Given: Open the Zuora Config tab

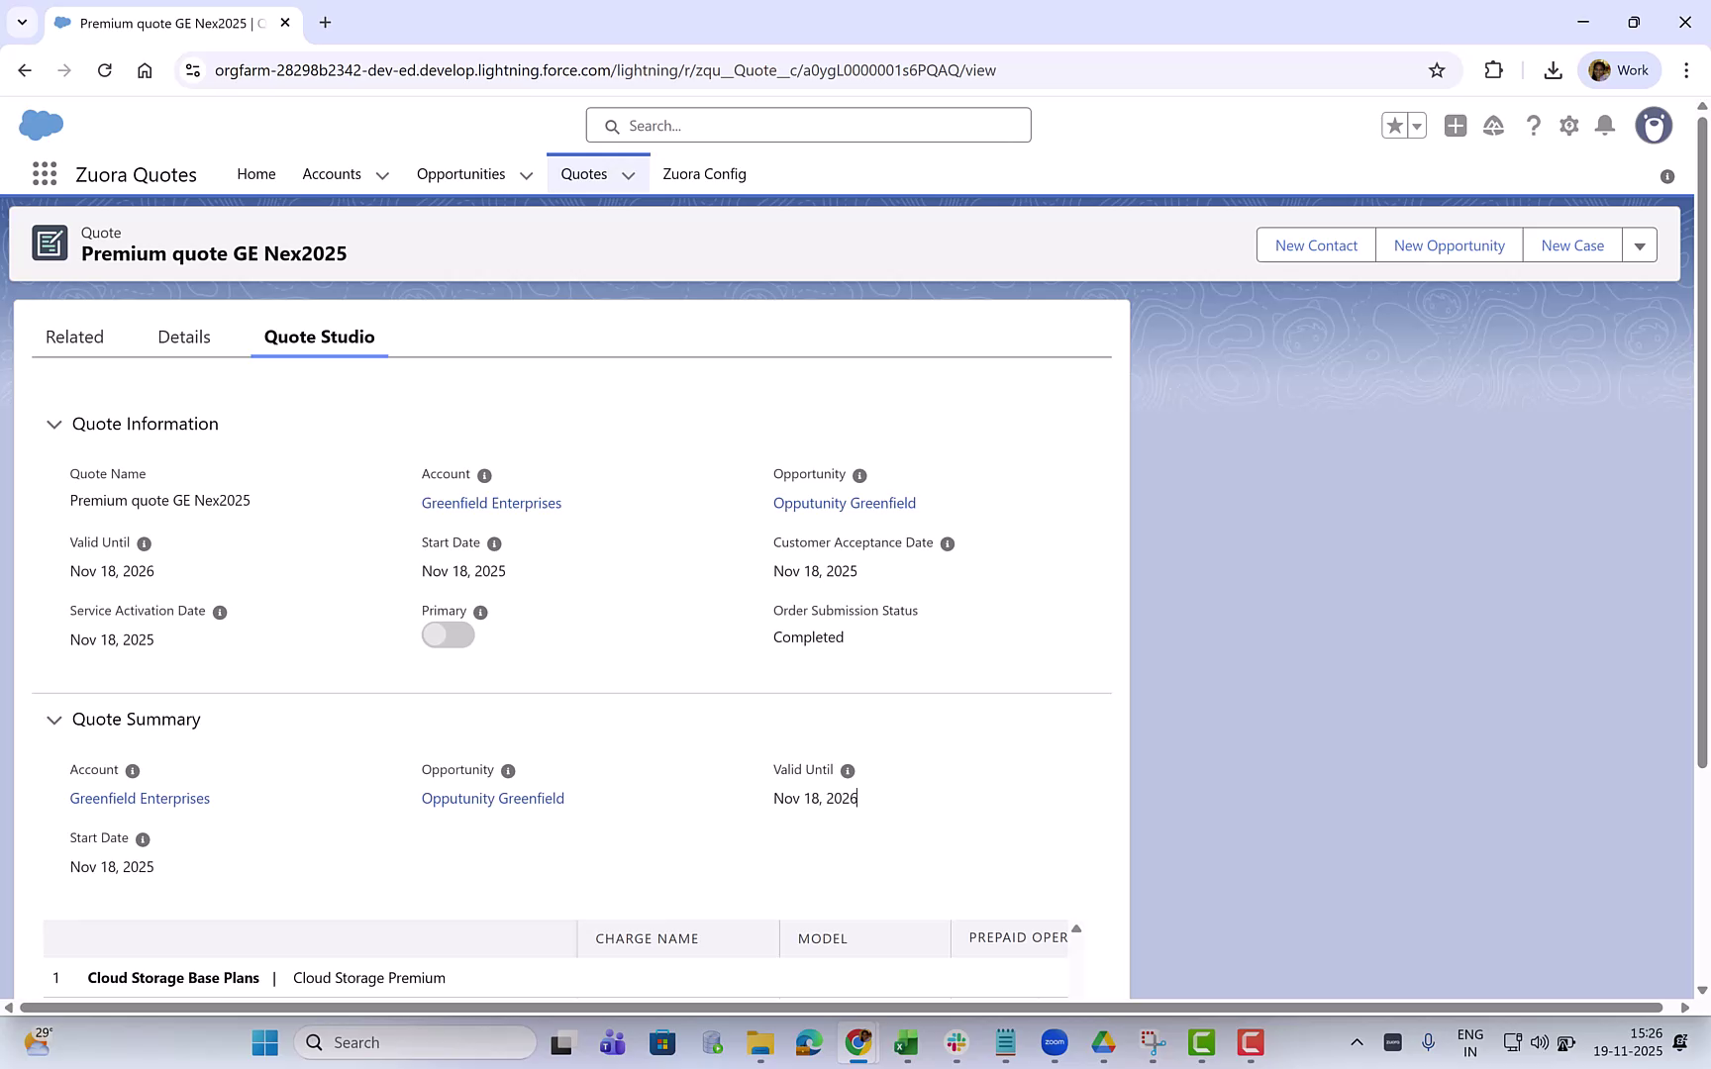Looking at the screenshot, I should [704, 174].
